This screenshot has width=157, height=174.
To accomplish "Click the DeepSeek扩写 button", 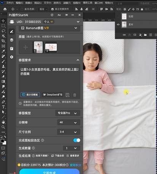I will [52, 95].
